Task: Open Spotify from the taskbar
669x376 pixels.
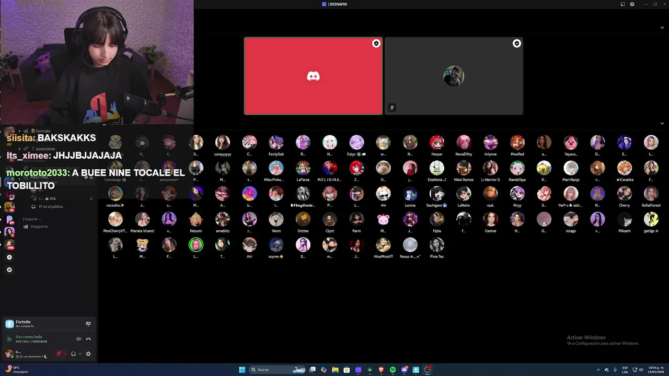Action: click(393, 370)
